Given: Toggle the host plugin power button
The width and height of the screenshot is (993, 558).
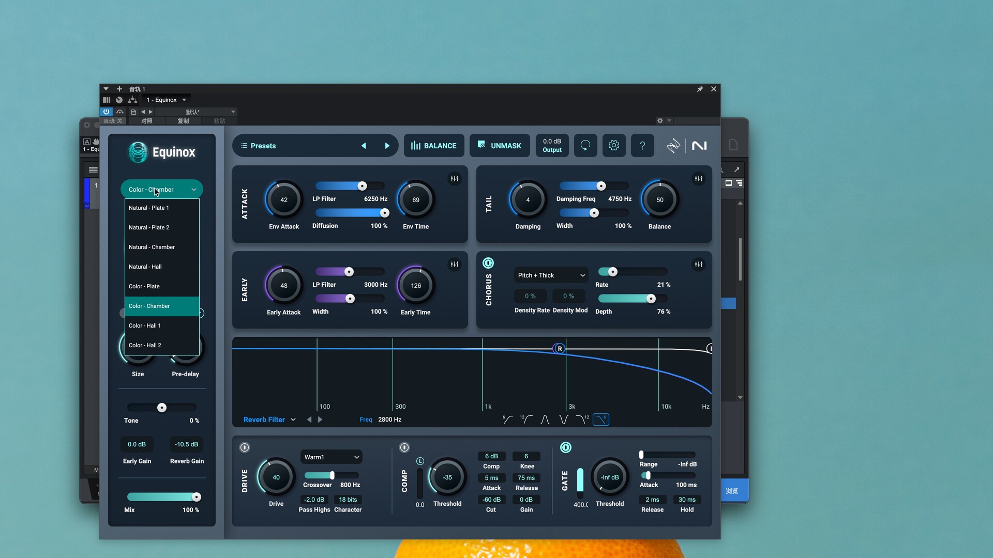Looking at the screenshot, I should [106, 112].
